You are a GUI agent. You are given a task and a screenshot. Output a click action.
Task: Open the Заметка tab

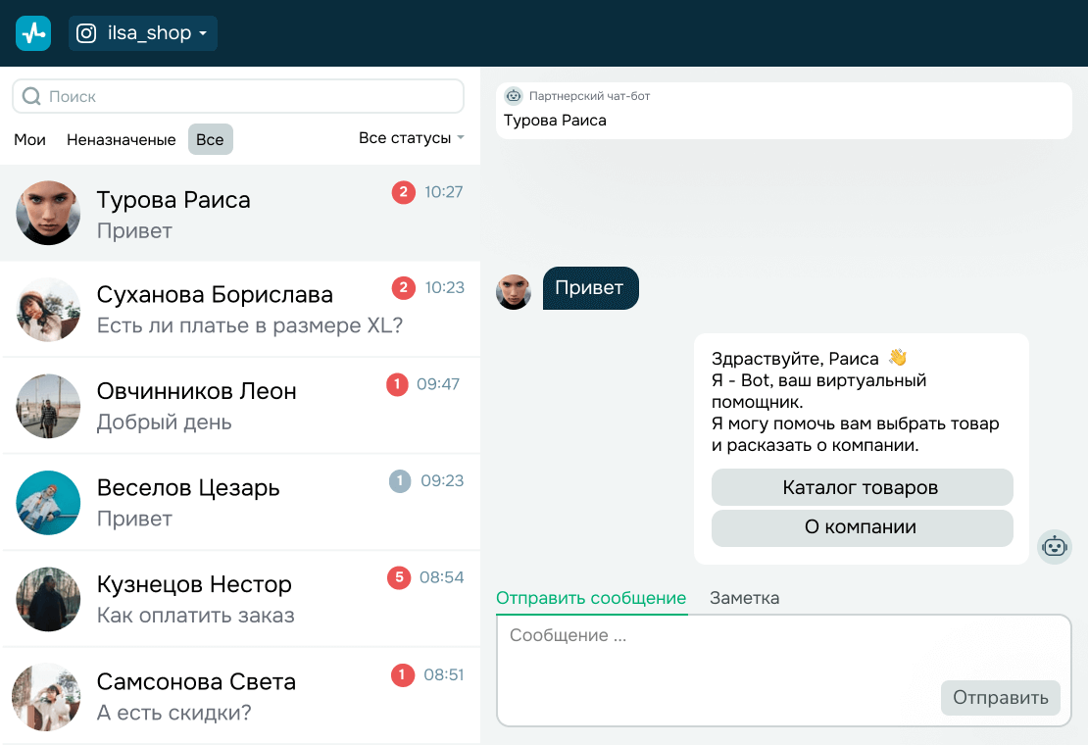(x=744, y=598)
